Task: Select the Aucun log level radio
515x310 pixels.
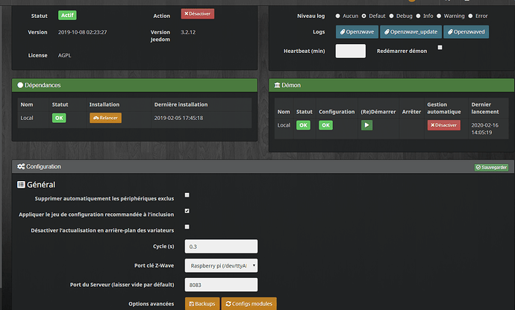Action: click(337, 16)
